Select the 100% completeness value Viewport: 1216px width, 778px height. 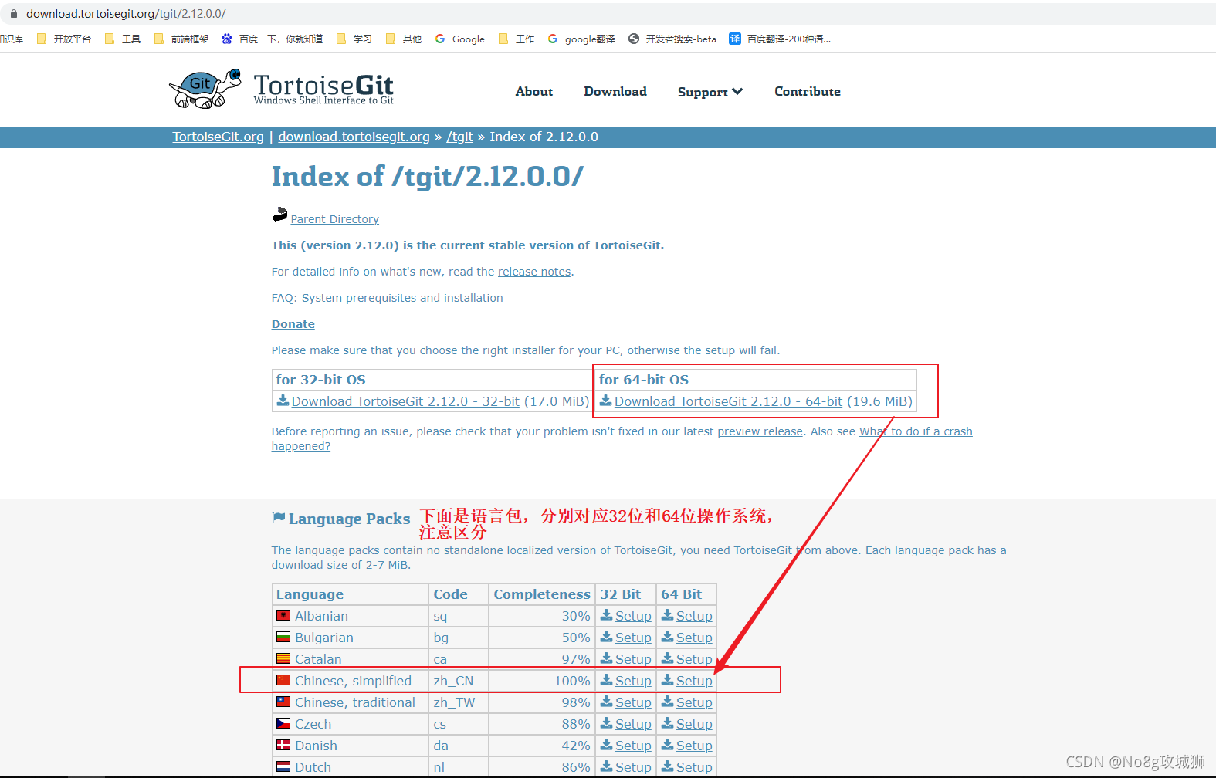click(572, 681)
